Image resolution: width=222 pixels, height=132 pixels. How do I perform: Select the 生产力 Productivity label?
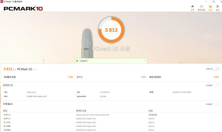pos(80,77)
